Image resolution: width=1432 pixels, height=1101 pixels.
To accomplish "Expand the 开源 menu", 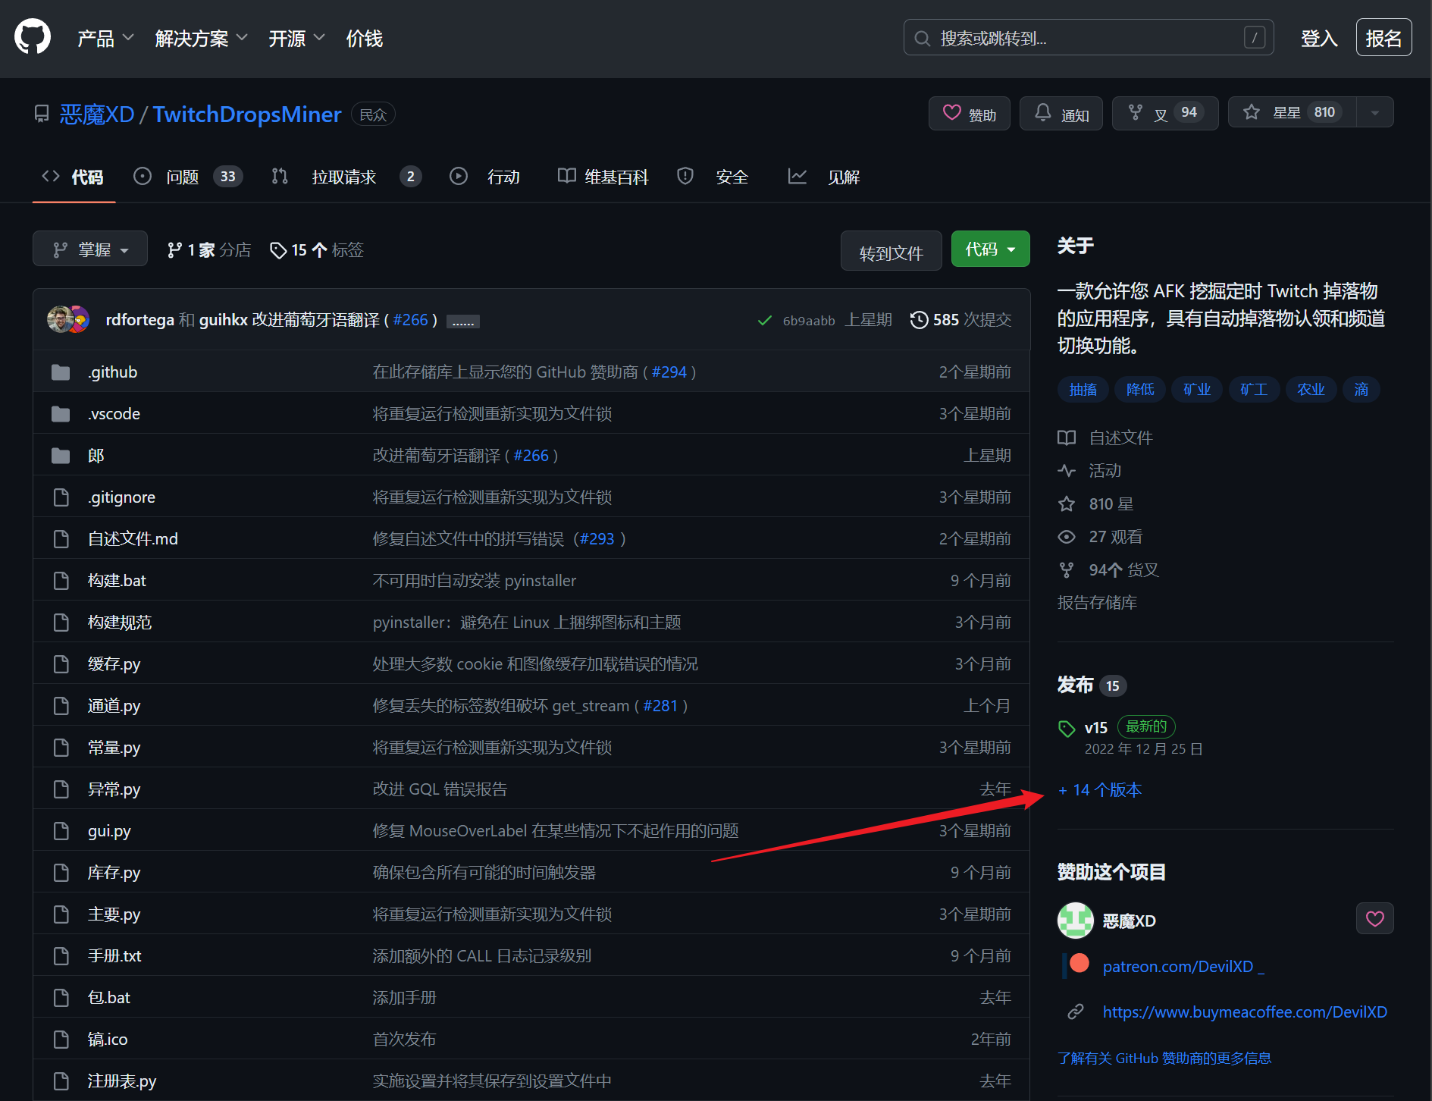I will [x=296, y=38].
